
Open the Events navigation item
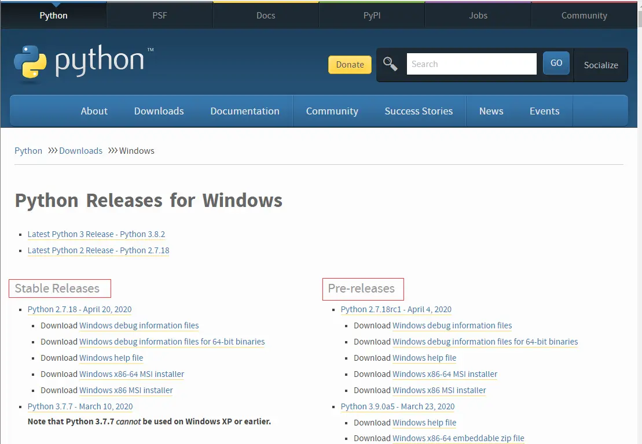click(544, 111)
